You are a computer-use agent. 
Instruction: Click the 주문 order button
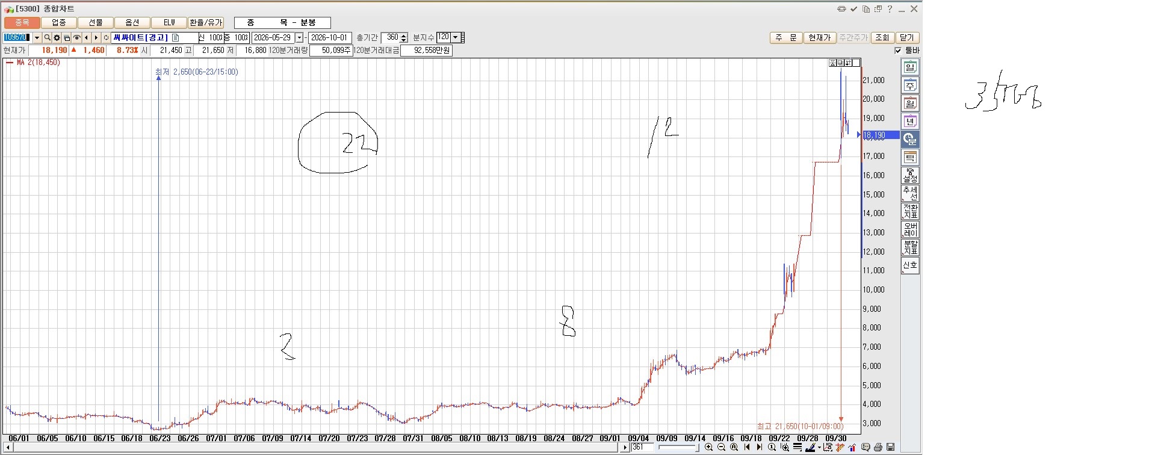tap(786, 38)
